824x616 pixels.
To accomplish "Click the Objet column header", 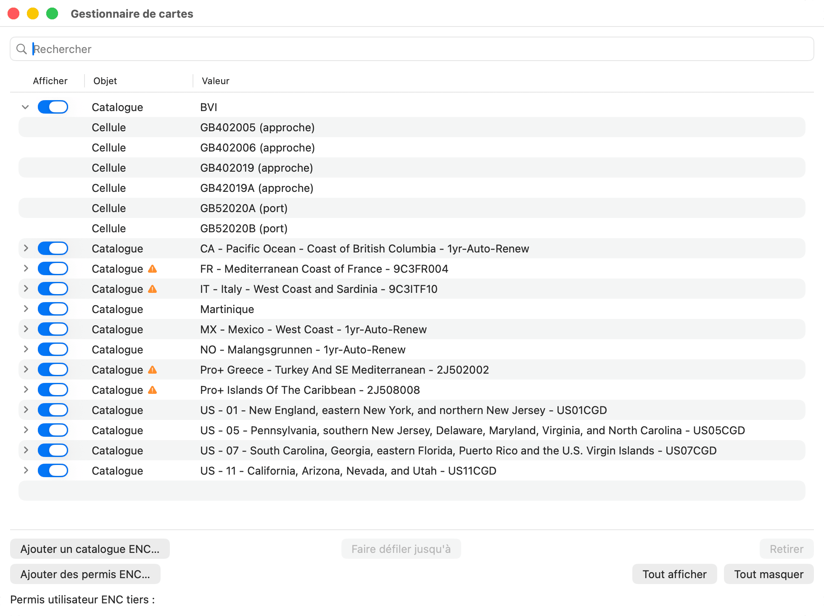I will (105, 81).
